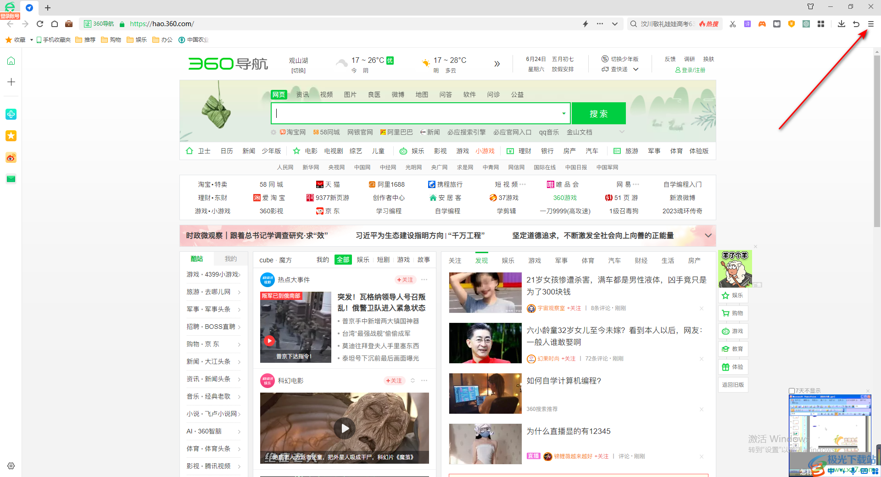Click the sidebar home icon
881x477 pixels.
(x=11, y=61)
